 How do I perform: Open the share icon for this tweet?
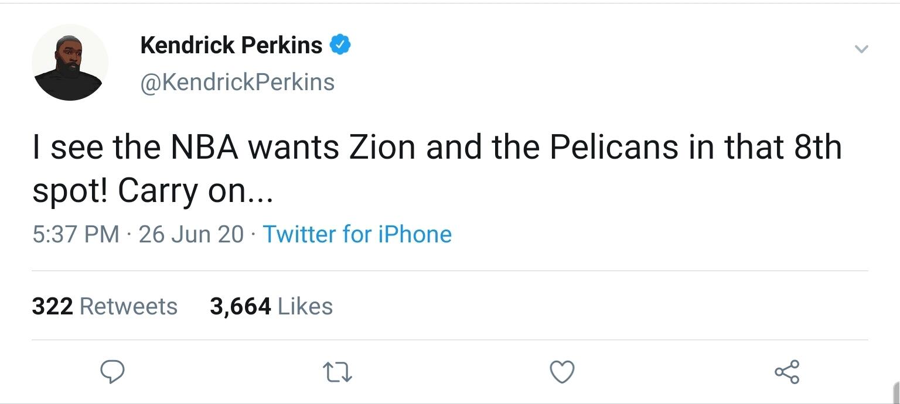tap(786, 372)
